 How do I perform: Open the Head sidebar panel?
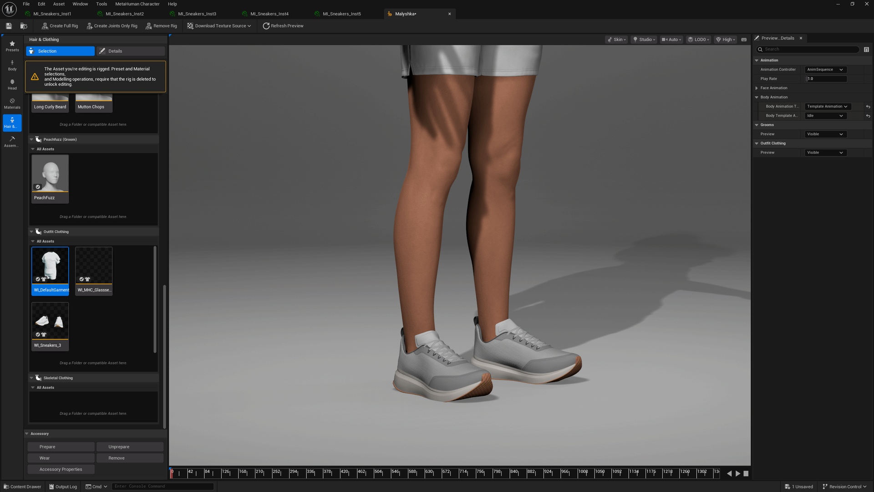[12, 84]
